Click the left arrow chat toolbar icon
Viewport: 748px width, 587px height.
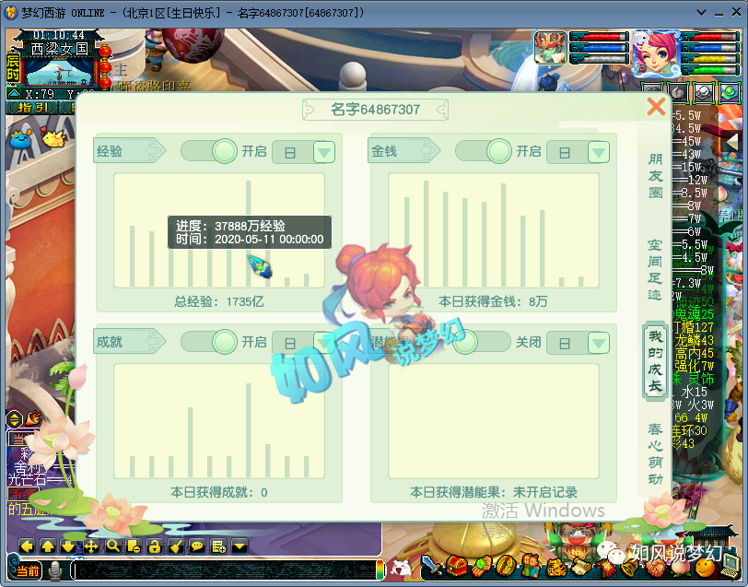click(x=28, y=546)
